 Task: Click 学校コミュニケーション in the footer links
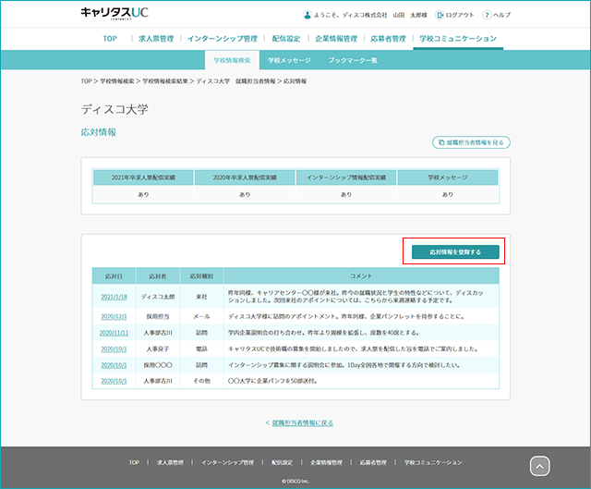tap(433, 462)
